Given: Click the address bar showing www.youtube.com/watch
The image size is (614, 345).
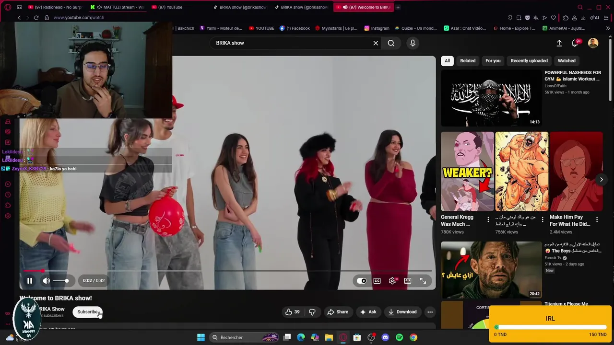Looking at the screenshot, I should pyautogui.click(x=79, y=18).
